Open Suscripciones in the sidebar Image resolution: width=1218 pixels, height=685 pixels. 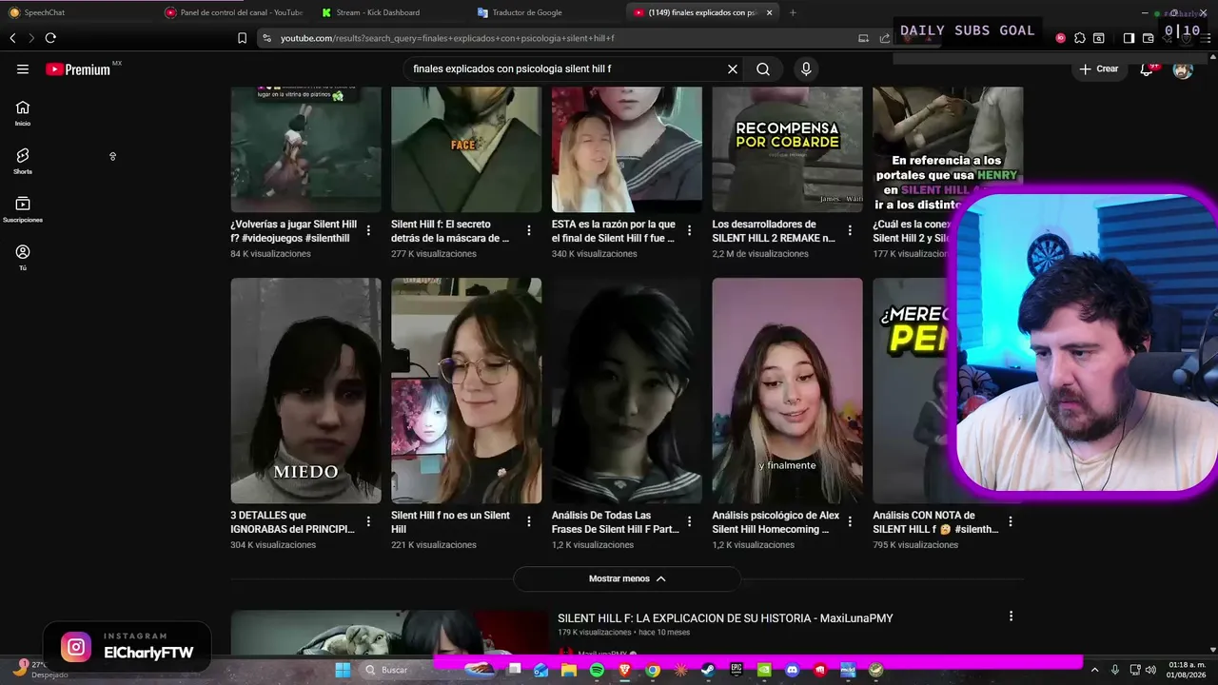pos(23,210)
